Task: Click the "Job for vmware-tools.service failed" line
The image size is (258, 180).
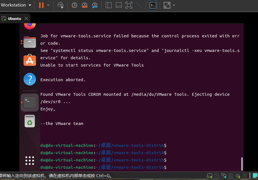Action: (x=140, y=36)
